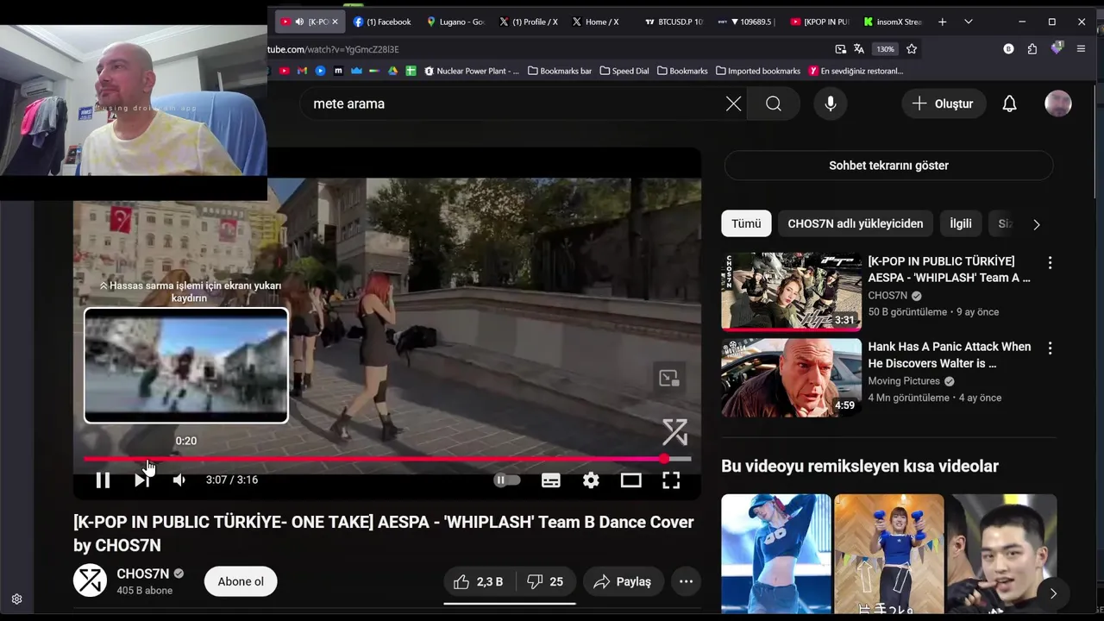Show next shorts with arrow button

(1052, 593)
